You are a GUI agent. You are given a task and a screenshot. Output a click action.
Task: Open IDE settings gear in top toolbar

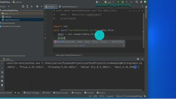pos(141,2)
